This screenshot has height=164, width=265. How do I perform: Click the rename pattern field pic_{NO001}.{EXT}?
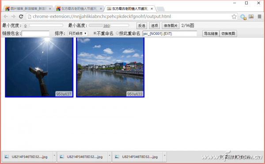point(170,34)
